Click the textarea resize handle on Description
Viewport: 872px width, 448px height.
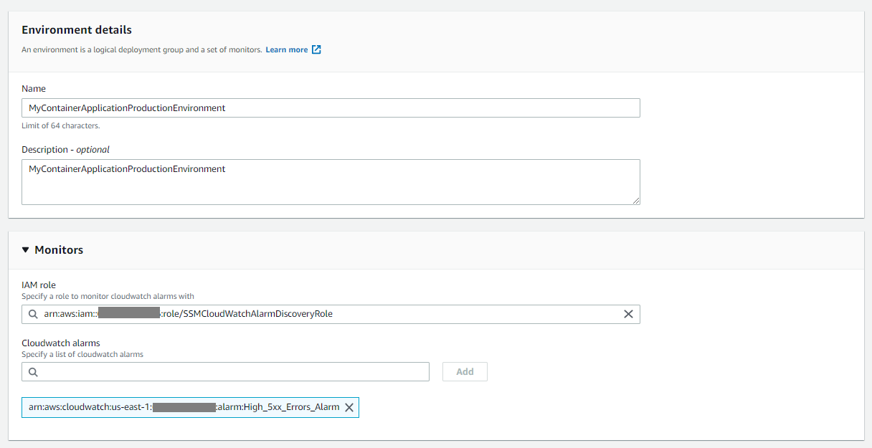point(638,201)
